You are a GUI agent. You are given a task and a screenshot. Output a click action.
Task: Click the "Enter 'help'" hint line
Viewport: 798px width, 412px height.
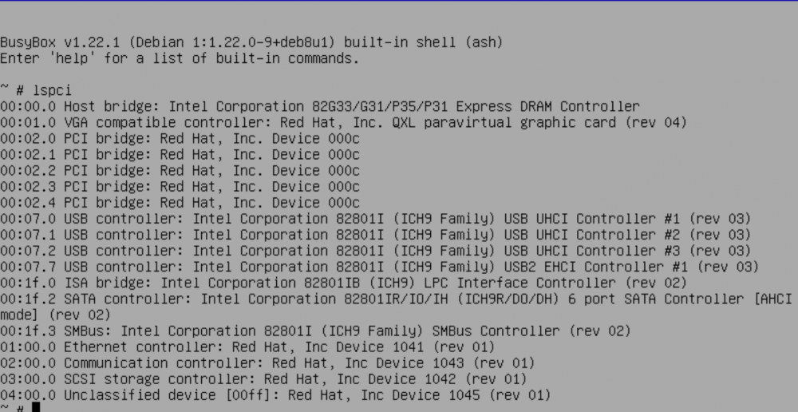[x=180, y=58]
